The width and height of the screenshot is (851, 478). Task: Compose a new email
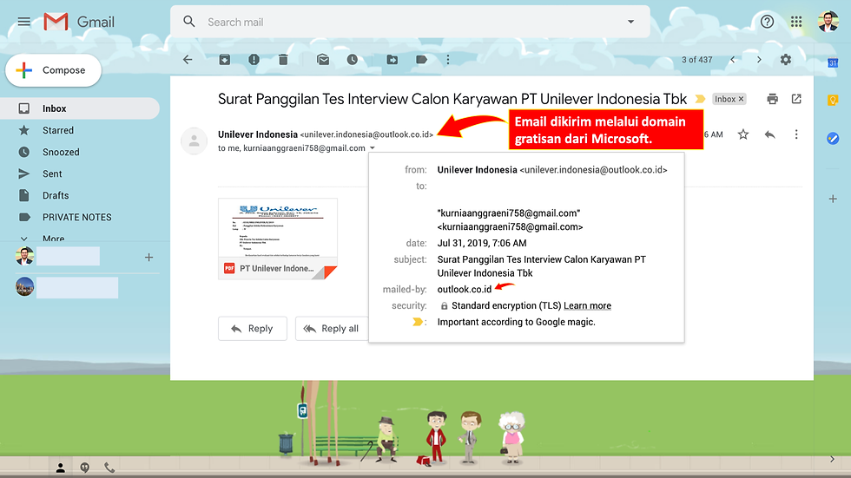coord(53,70)
